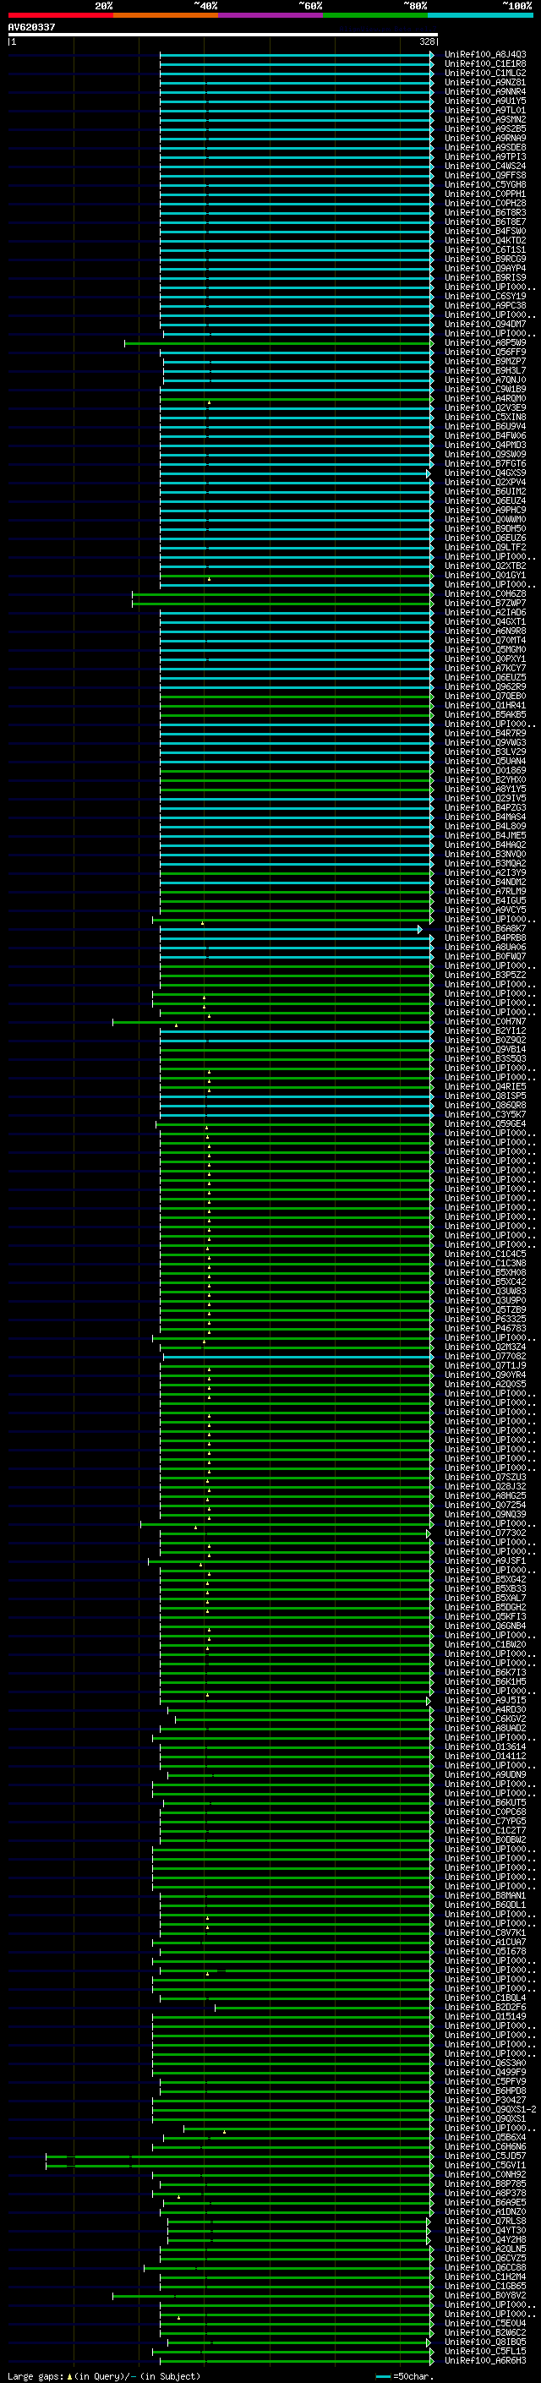Click the red 20% identity legend segment
This screenshot has height=2383, width=541.
pos(60,15)
